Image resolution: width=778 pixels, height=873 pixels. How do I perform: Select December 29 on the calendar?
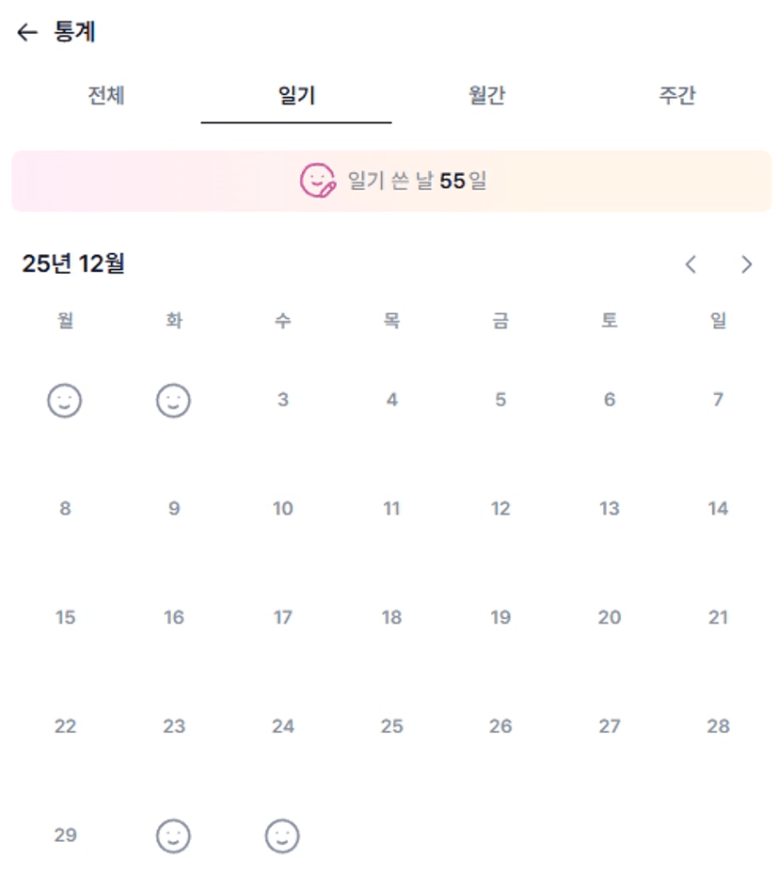pyautogui.click(x=65, y=835)
